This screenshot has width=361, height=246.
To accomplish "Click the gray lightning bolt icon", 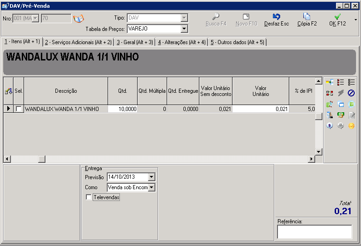I will pyautogui.click(x=341, y=93).
